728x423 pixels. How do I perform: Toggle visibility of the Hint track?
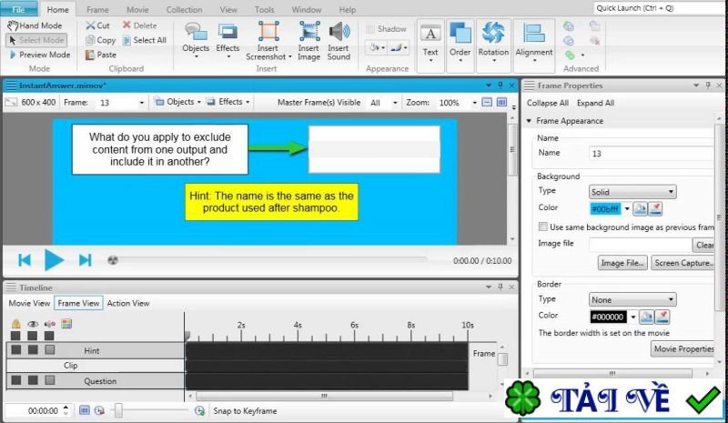tap(33, 349)
